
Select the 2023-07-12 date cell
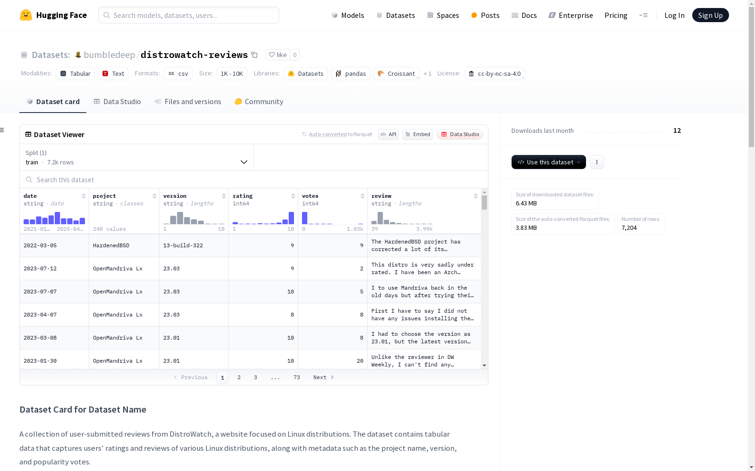pos(54,268)
